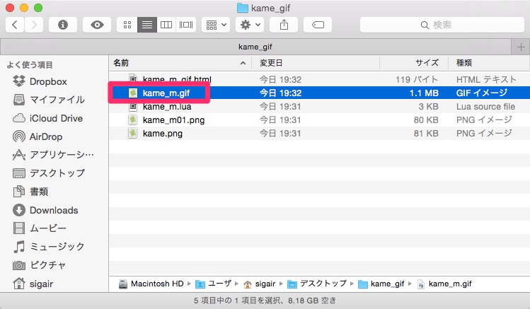Screen dimensions: 530x309
Task: Open the Action gear dropdown menu
Action: click(250, 25)
